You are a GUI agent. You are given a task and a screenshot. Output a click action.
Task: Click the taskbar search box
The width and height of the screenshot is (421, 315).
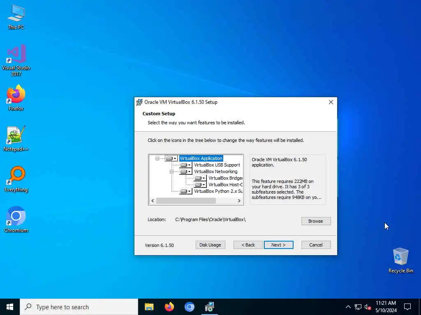click(x=79, y=307)
